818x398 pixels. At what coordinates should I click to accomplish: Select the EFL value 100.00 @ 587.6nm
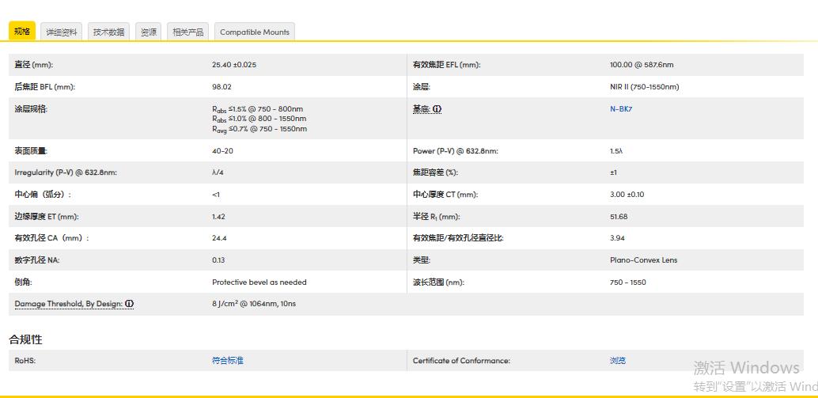click(642, 65)
